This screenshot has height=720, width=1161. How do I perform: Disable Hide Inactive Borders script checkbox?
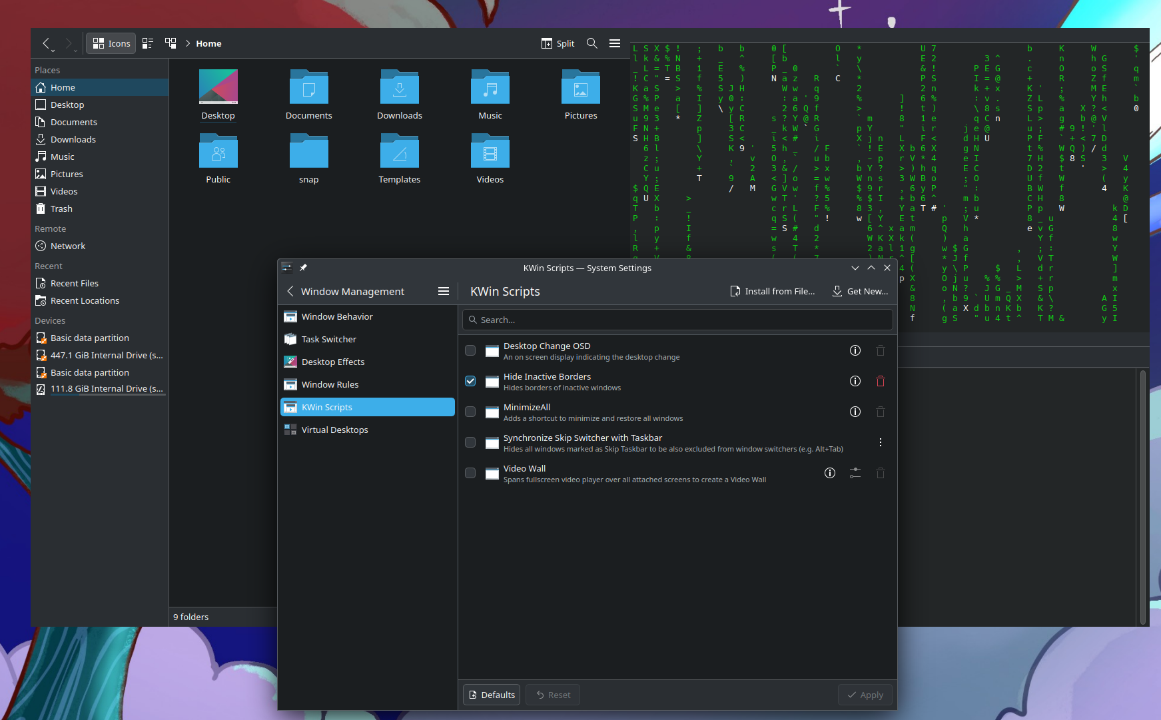coord(470,381)
